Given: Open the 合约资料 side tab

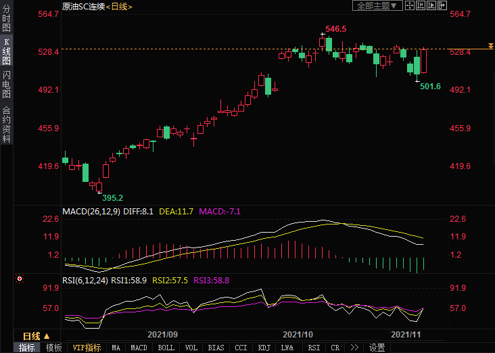Looking at the screenshot, I should (6, 124).
